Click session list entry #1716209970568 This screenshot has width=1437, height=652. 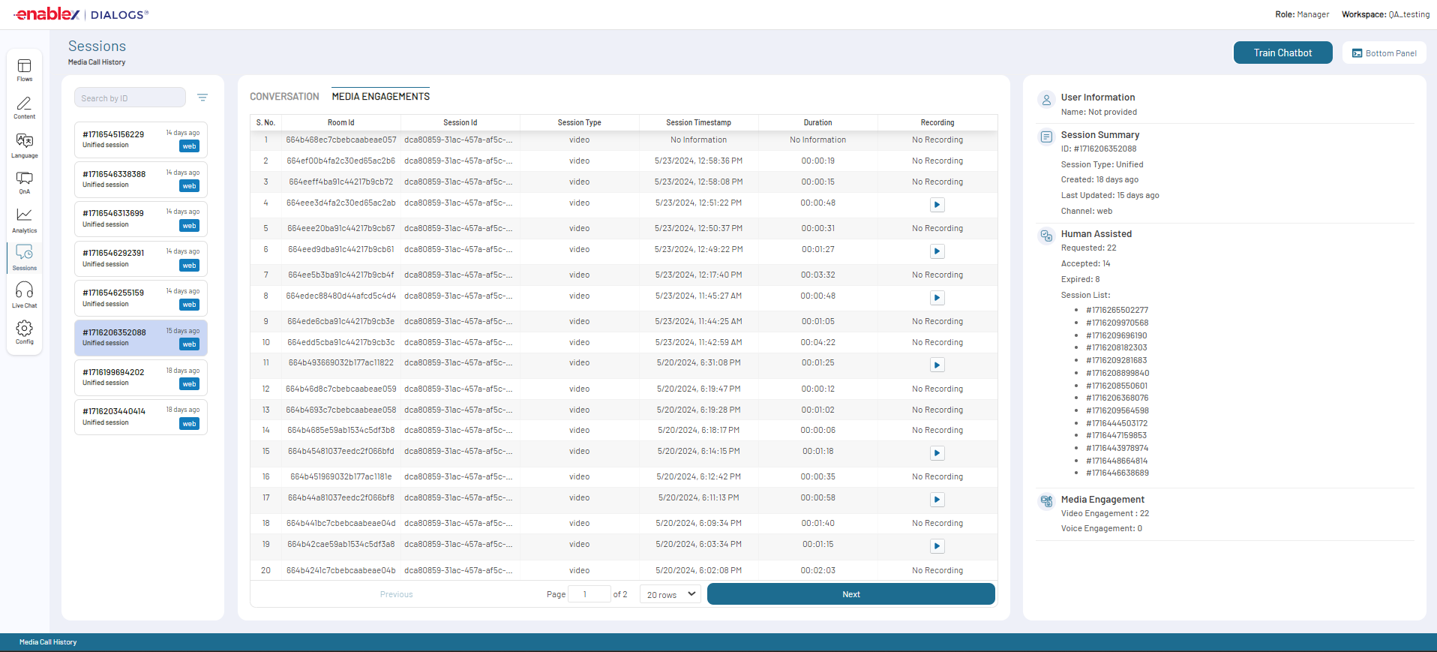(1117, 323)
